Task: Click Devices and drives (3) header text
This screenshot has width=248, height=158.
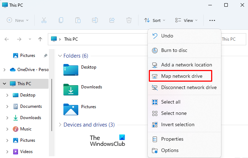Action: click(x=89, y=125)
